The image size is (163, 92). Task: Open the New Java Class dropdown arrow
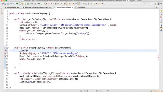pos(62,4)
